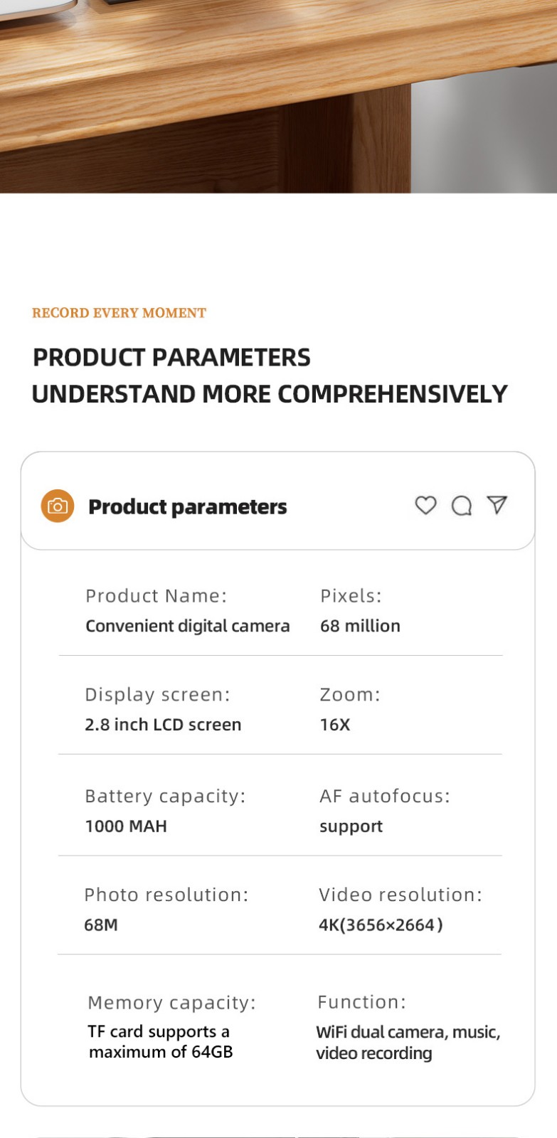
Task: Click the "2.8 inch LCD screen" text
Action: [163, 725]
